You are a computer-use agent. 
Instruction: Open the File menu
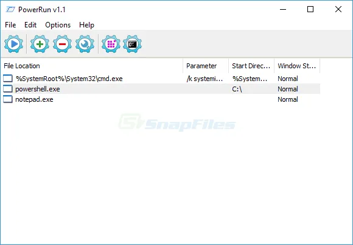10,25
